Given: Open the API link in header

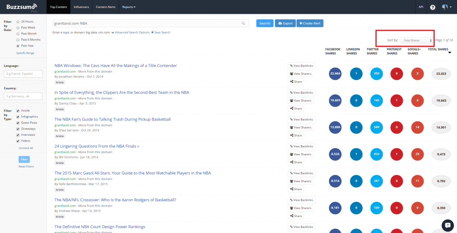Looking at the screenshot, I should point(421,7).
